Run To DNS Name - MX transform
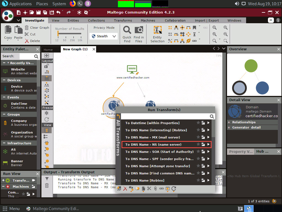The image size is (282, 212). click(x=166, y=137)
